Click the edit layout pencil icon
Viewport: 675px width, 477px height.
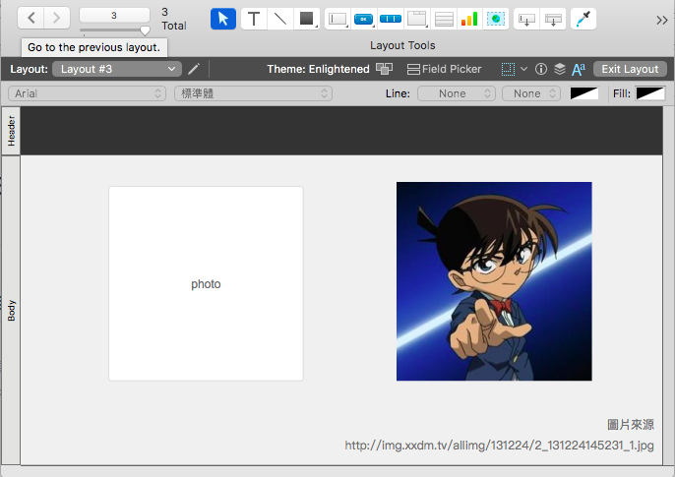click(194, 69)
